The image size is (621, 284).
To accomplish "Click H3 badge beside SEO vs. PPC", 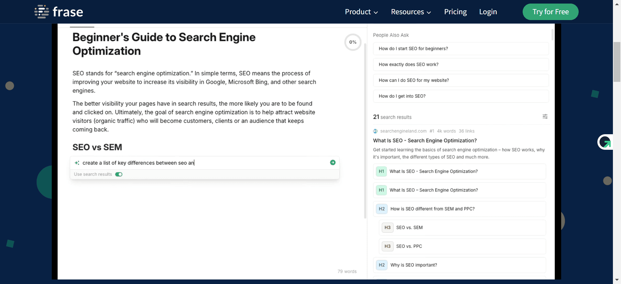I will tap(387, 246).
